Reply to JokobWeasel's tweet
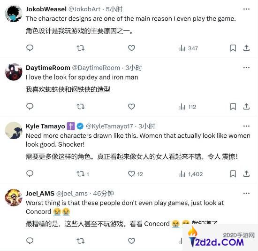The image size is (258, 251). 30,48
